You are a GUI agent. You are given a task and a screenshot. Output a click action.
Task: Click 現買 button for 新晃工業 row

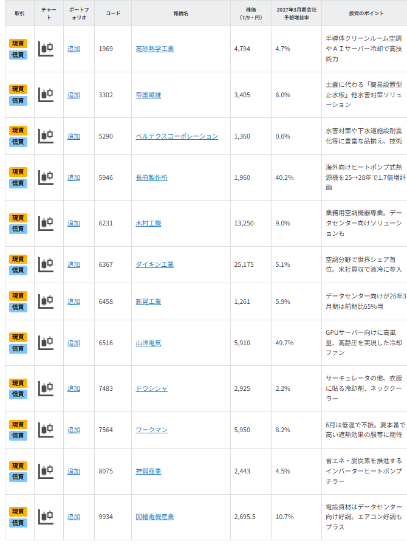point(18,296)
